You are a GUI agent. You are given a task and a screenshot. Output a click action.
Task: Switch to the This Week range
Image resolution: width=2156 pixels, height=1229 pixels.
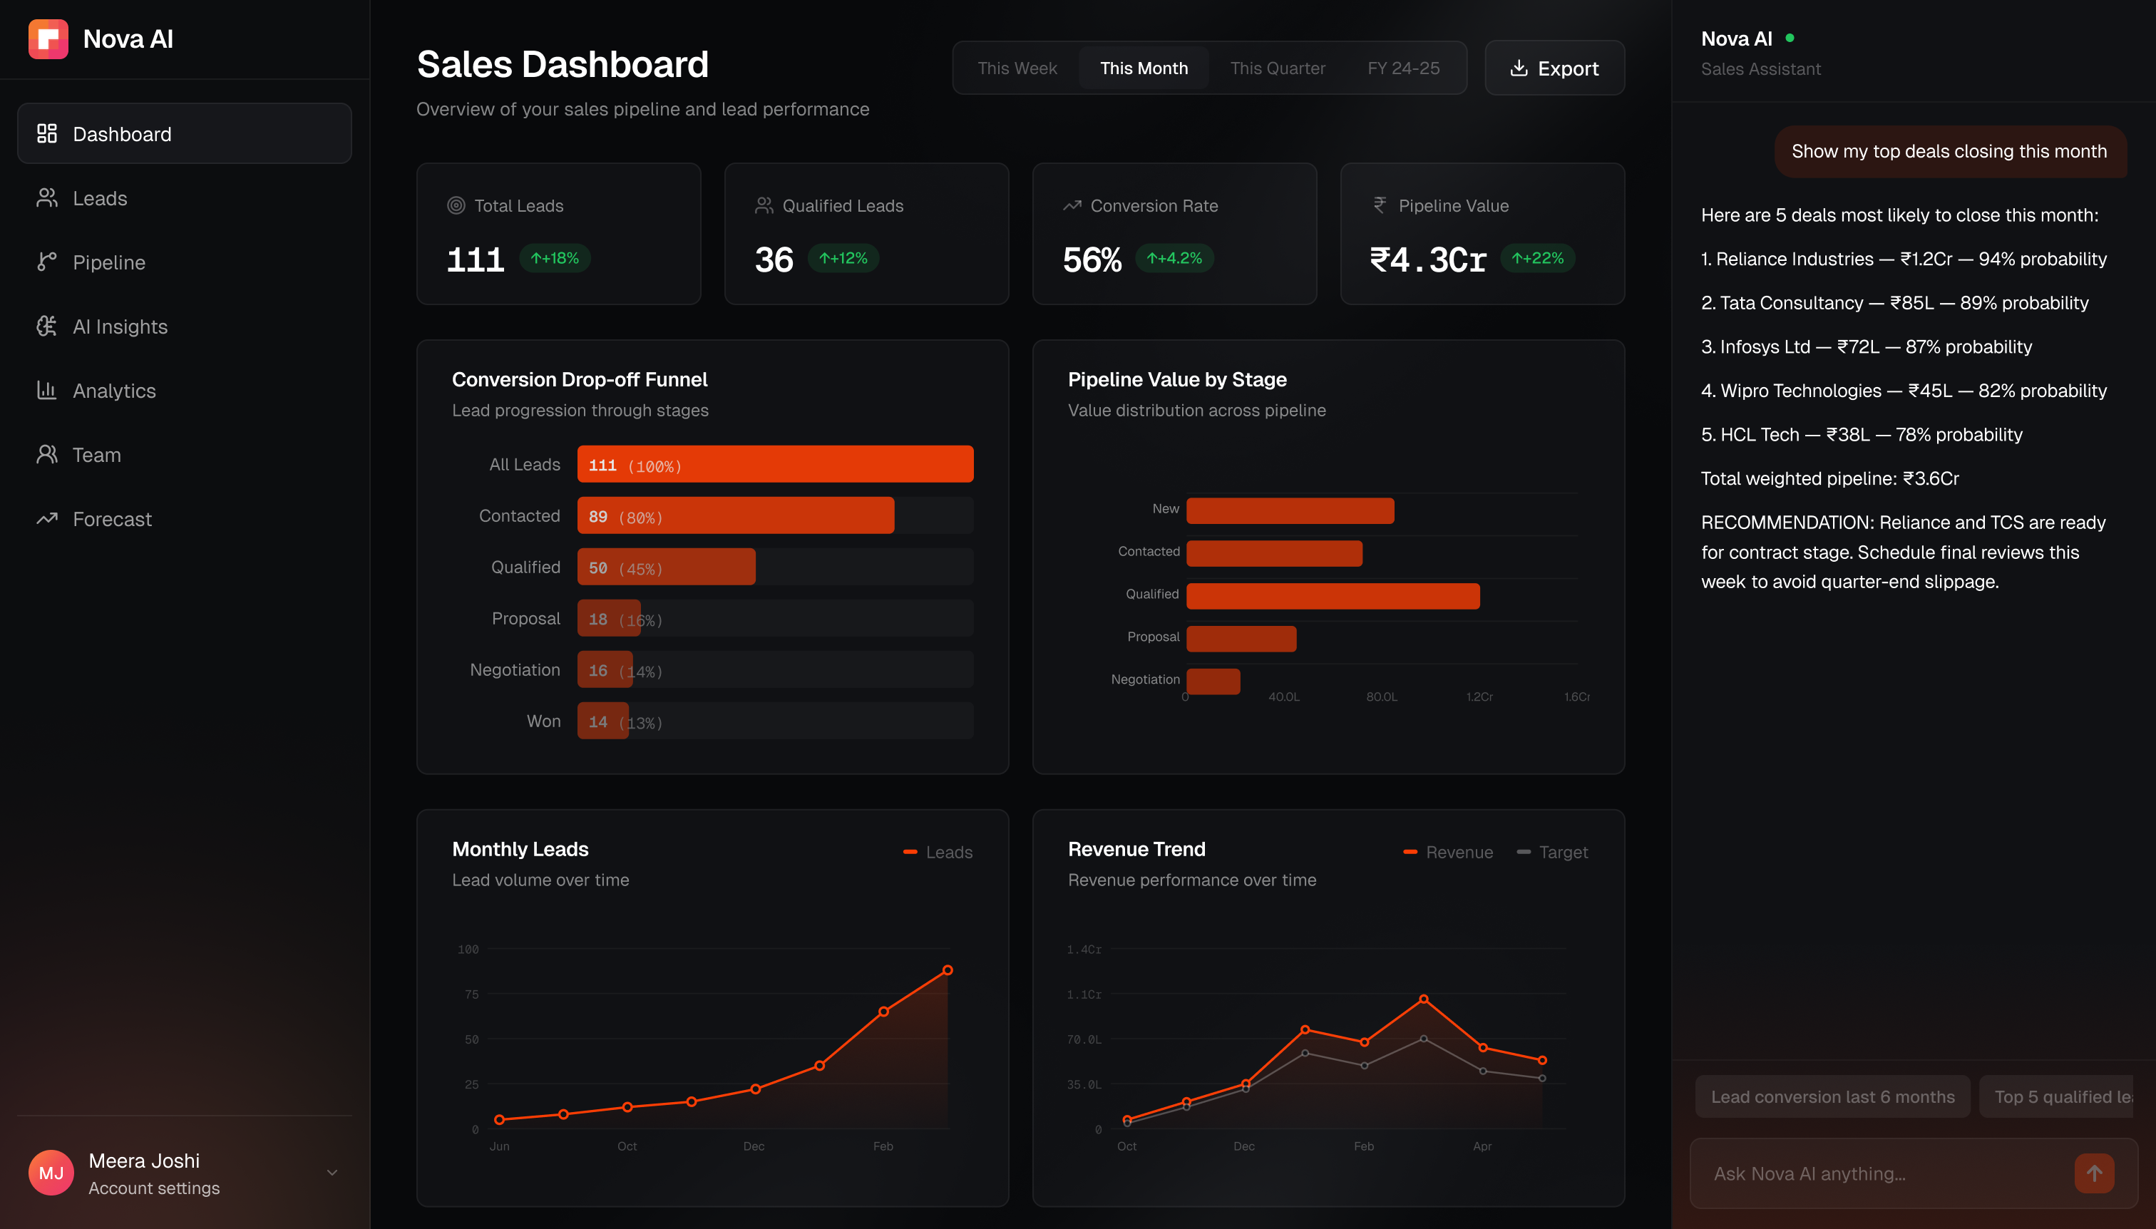1017,68
